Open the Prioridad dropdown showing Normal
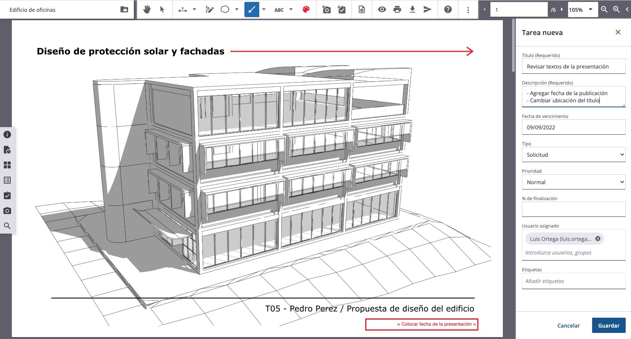The image size is (631, 339). pos(573,182)
